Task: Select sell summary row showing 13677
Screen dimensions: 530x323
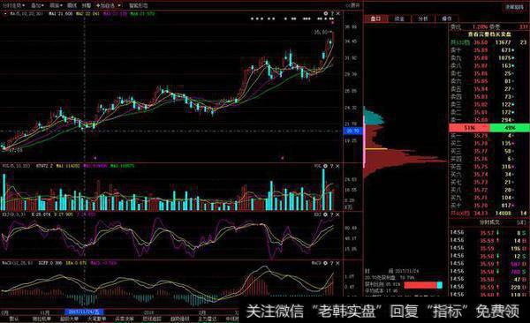Action: pos(489,42)
